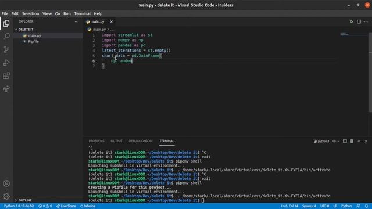
Task: Open Explorer more actions ellipsis
Action: pos(76,21)
